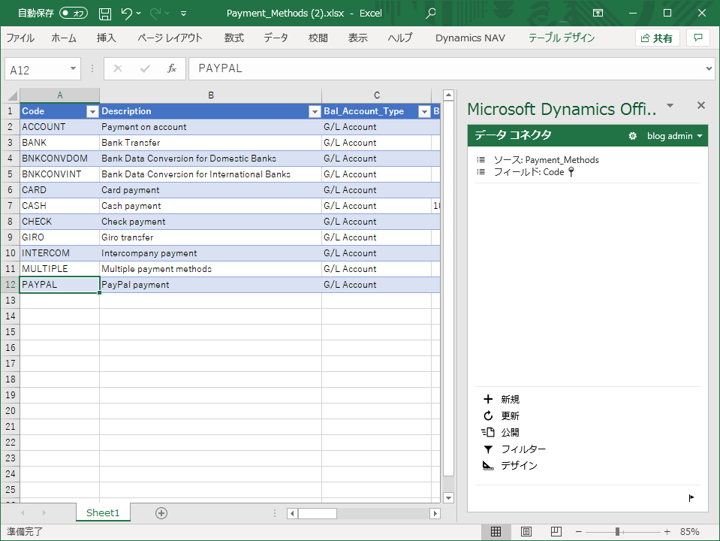Click the design ruler icon beside デザイン
This screenshot has width=720, height=541.
488,466
